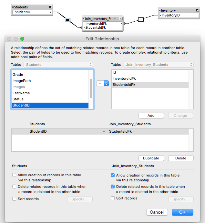205x223 pixels.
Task: Toggle Sort records for Join_Inventory_Students
Action: pos(113,198)
